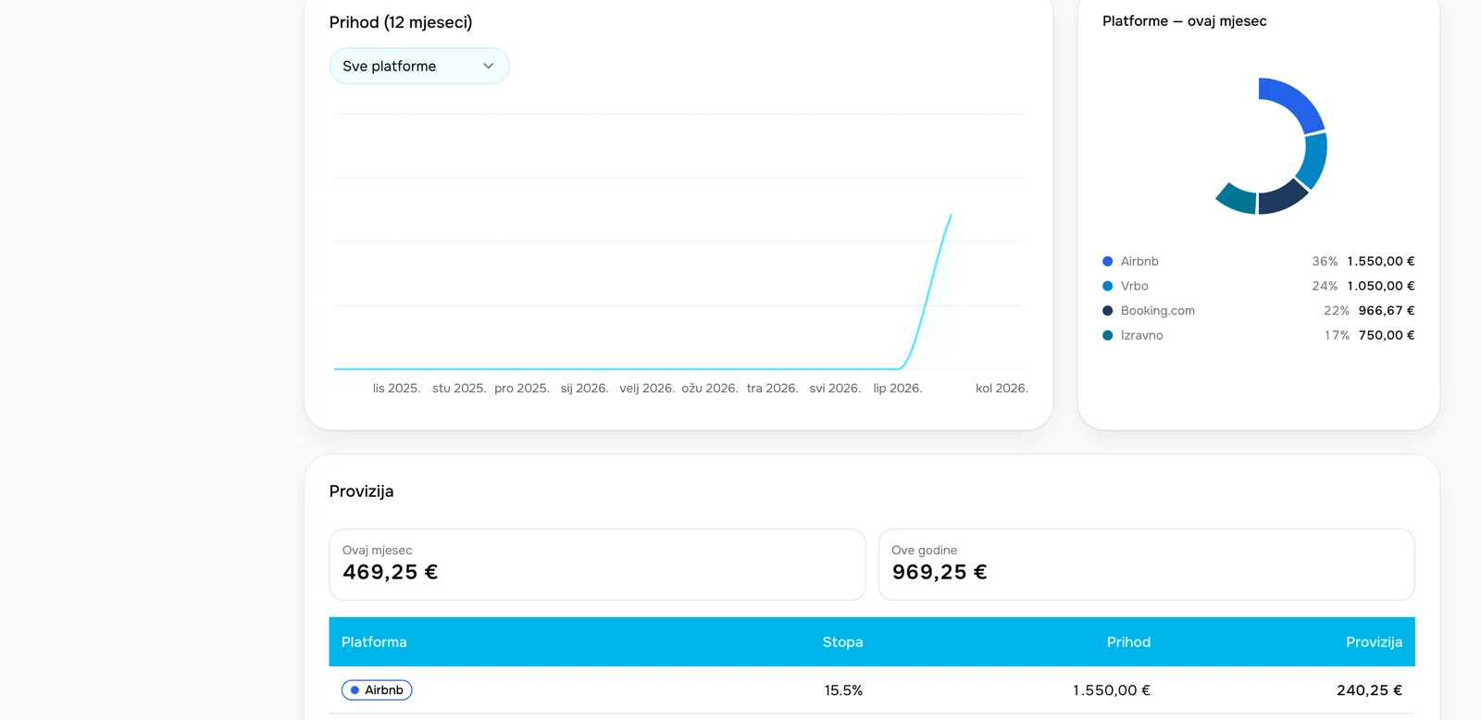Sort by the Stopa column header

click(842, 642)
